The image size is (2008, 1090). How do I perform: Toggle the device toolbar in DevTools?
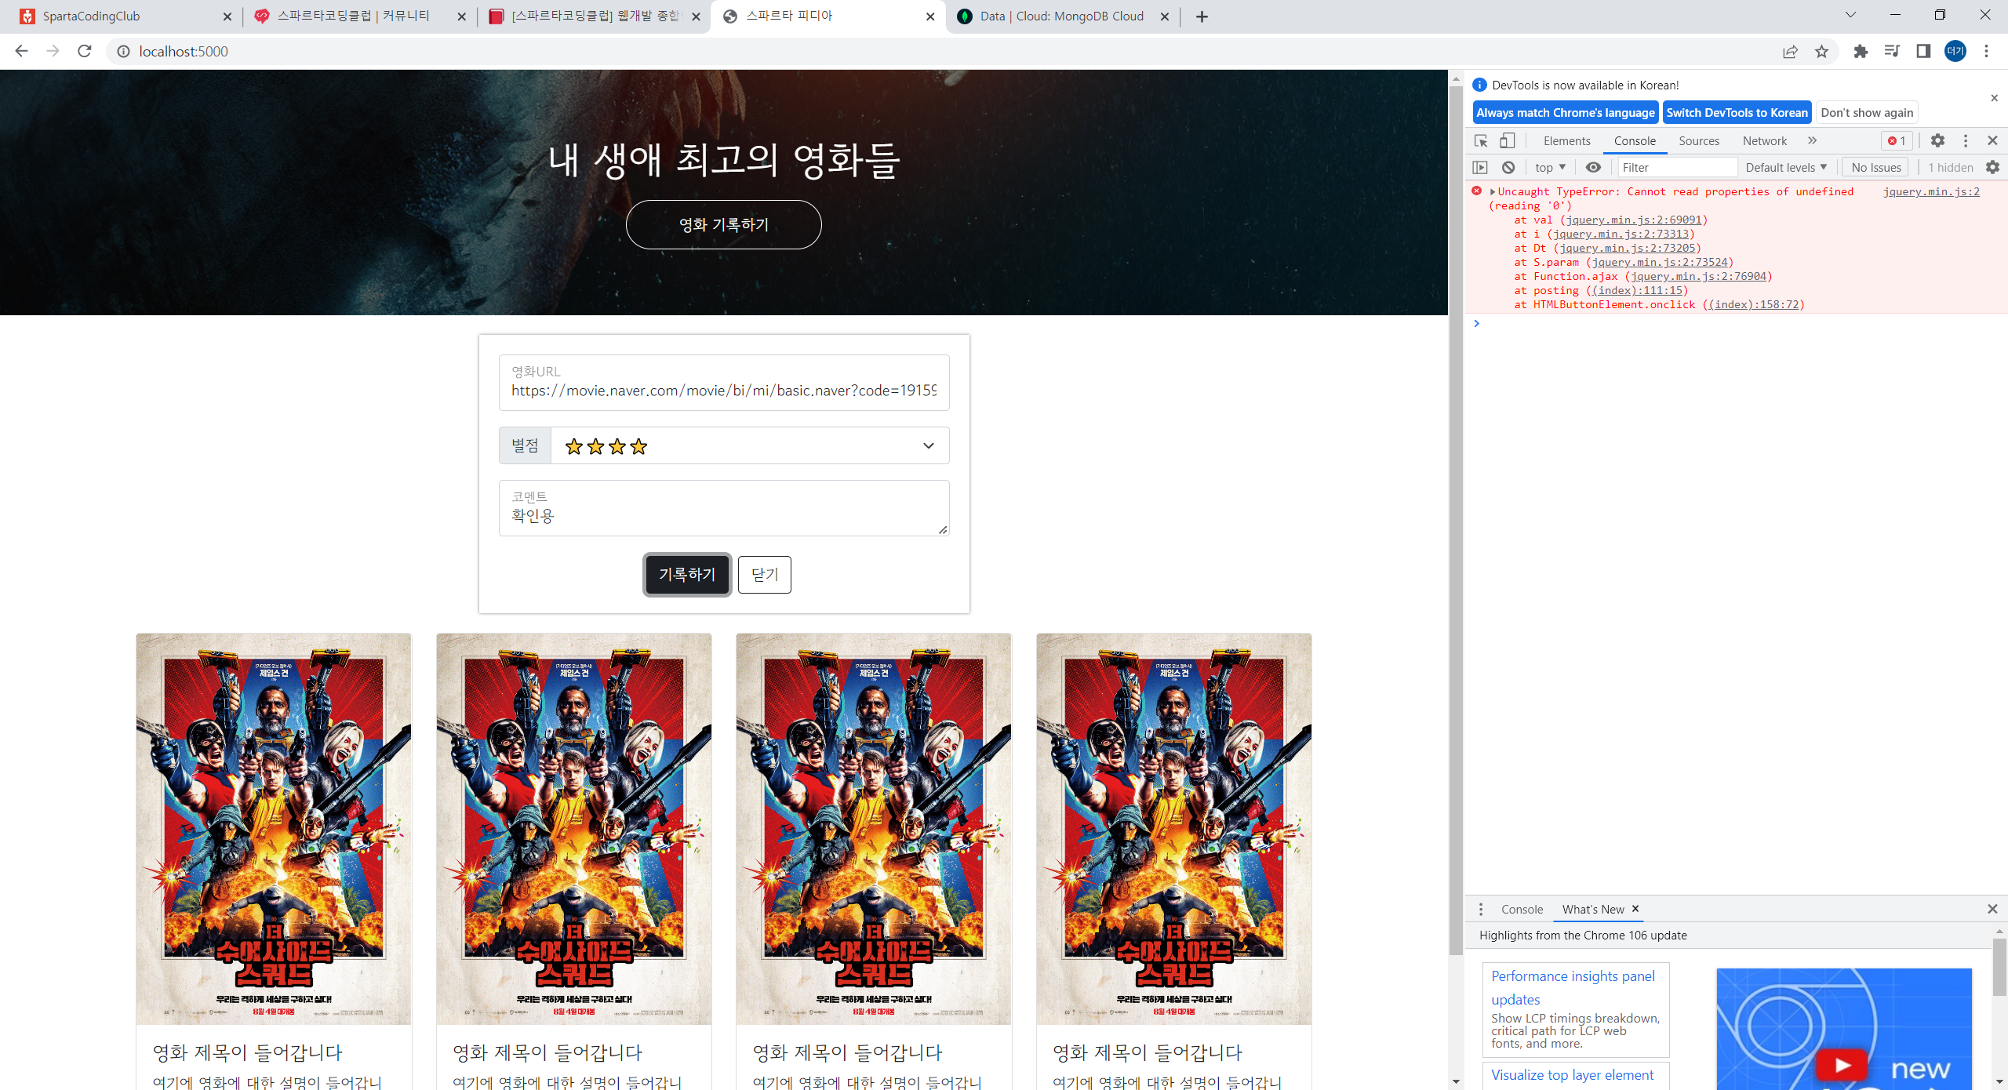1507,140
